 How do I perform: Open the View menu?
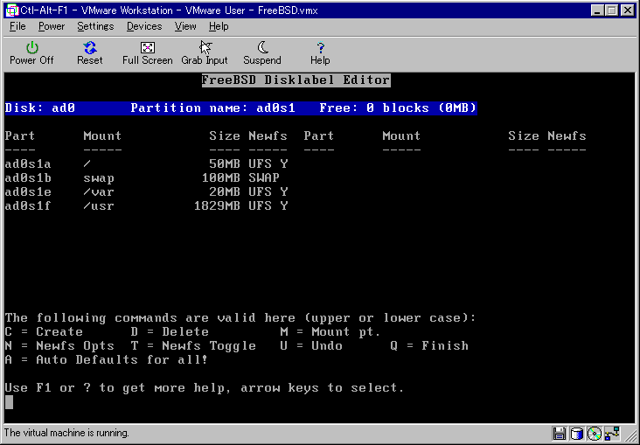click(185, 26)
